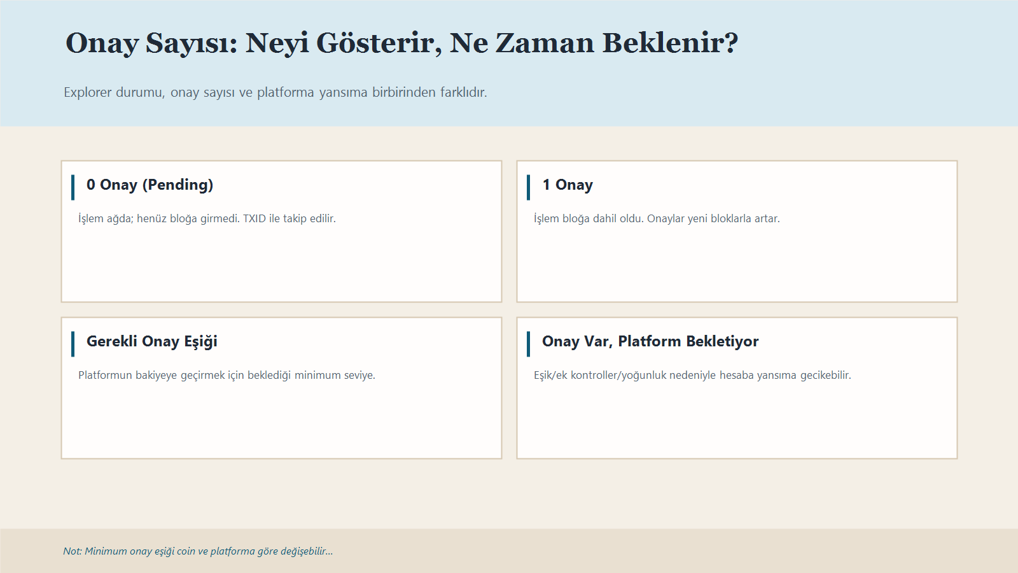The image size is (1018, 573).
Task: Click inside the "1 Onay" card
Action: [x=737, y=267]
